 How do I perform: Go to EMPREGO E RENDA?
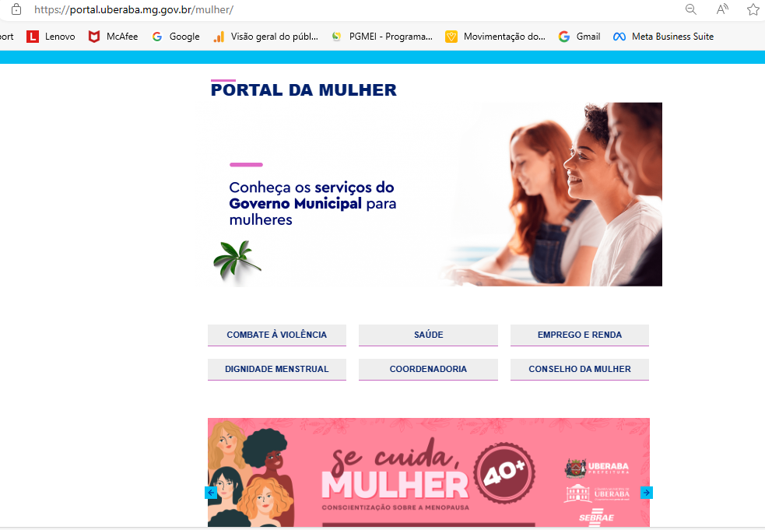[580, 335]
